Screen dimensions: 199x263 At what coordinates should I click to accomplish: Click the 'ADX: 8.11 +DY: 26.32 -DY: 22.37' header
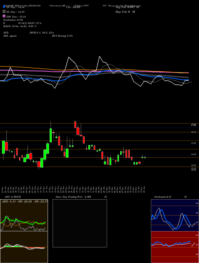coord(25,202)
